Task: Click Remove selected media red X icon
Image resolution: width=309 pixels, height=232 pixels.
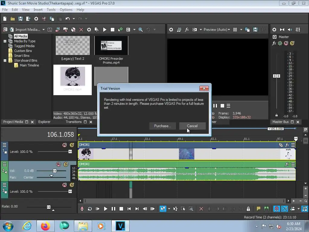Action: [x=81, y=30]
